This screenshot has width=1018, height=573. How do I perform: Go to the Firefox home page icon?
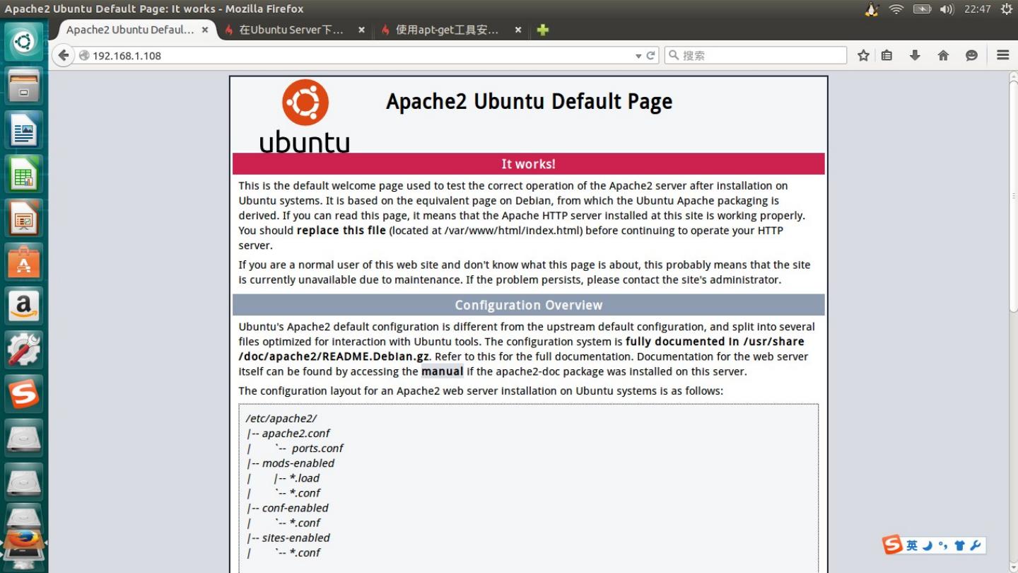point(943,55)
